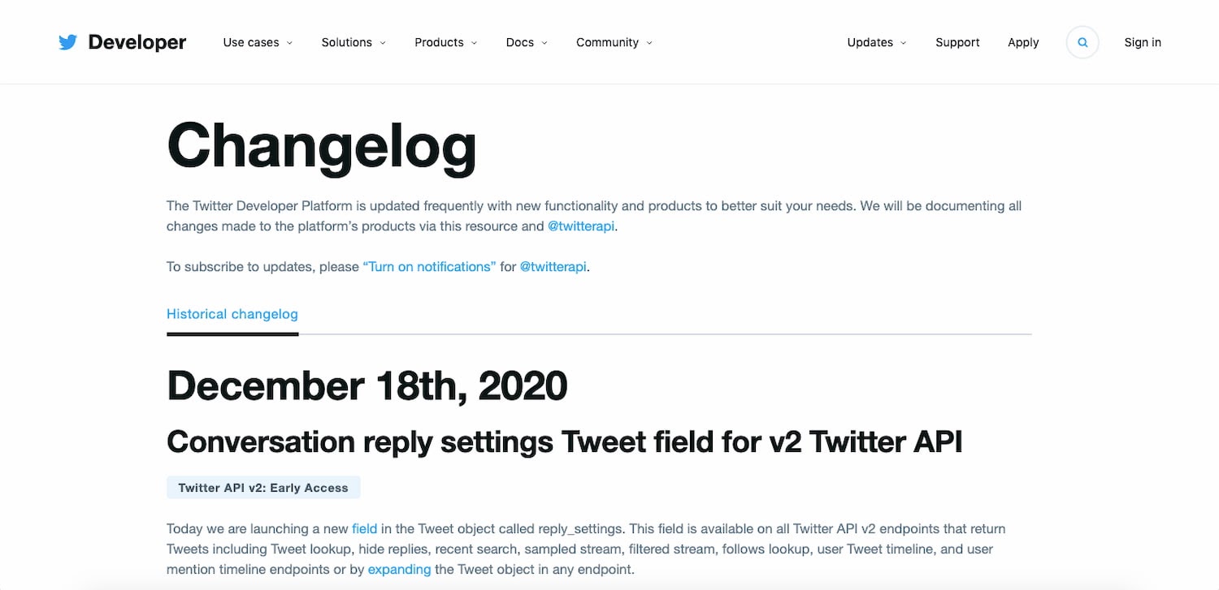This screenshot has height=590, width=1219.
Task: Open the search magnifier icon
Action: 1082,42
